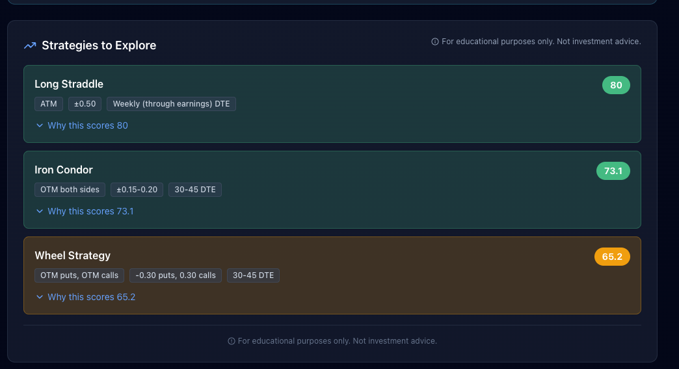
Task: Click the green 80 score badge
Action: (616, 85)
